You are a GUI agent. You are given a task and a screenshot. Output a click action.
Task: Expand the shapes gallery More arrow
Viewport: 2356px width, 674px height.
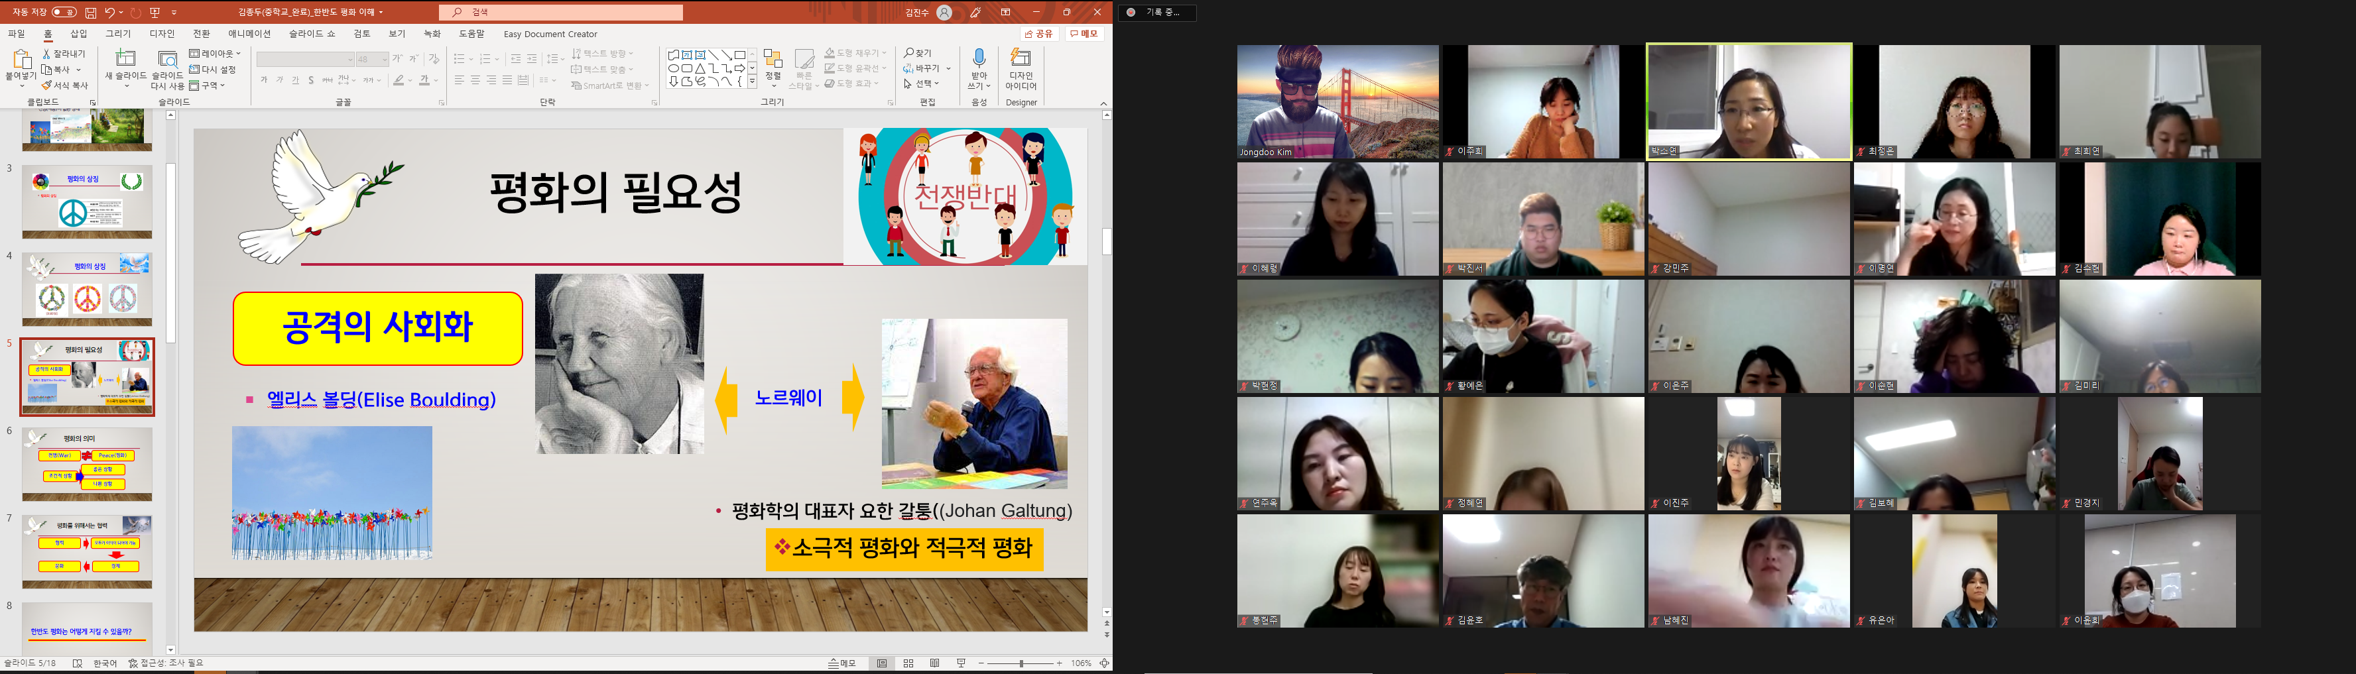[753, 82]
